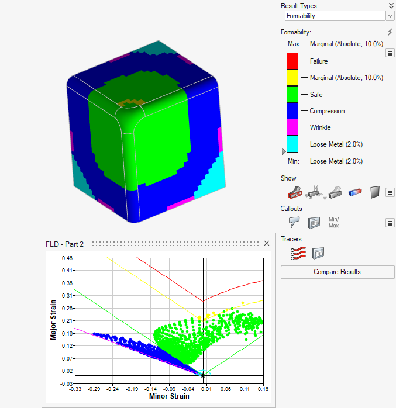Click the Max value Marginal (Absolute, 10.0%)
Viewport: 396px width, 408px height.
pyautogui.click(x=346, y=44)
